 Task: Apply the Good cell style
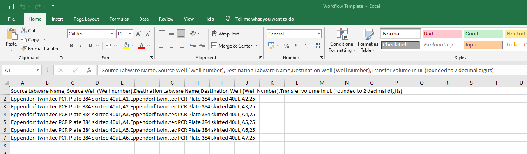tap(483, 34)
